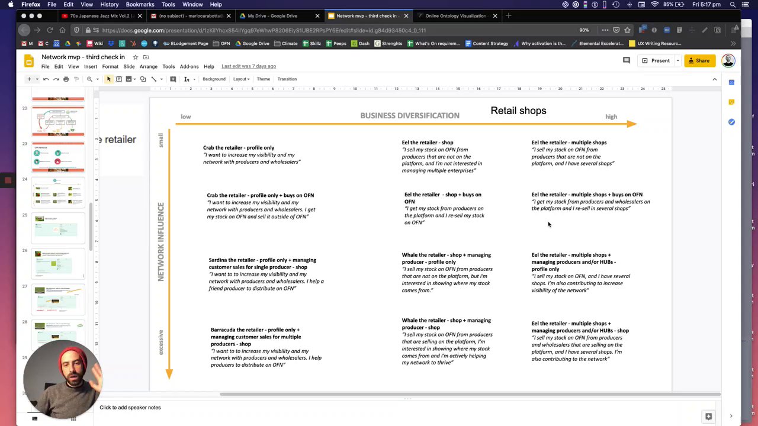758x426 pixels.
Task: Click the Theme button
Action: [x=264, y=79]
